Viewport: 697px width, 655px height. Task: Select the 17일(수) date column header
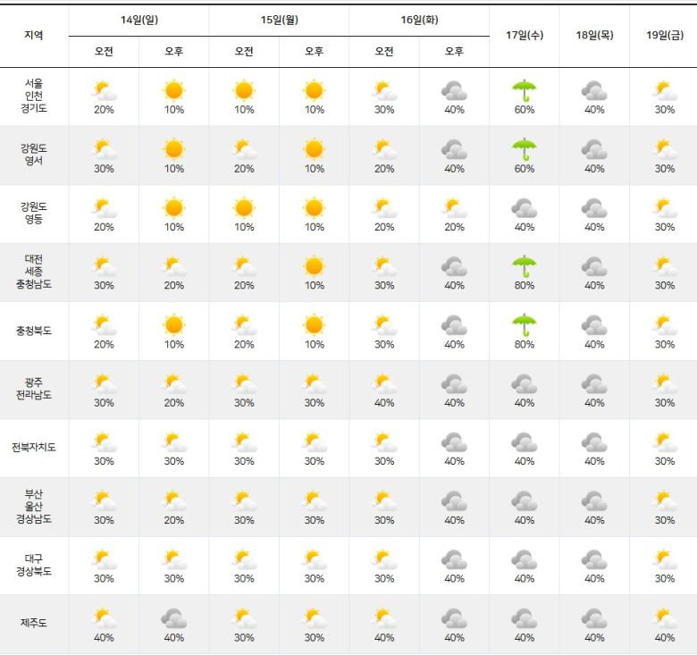pyautogui.click(x=525, y=35)
